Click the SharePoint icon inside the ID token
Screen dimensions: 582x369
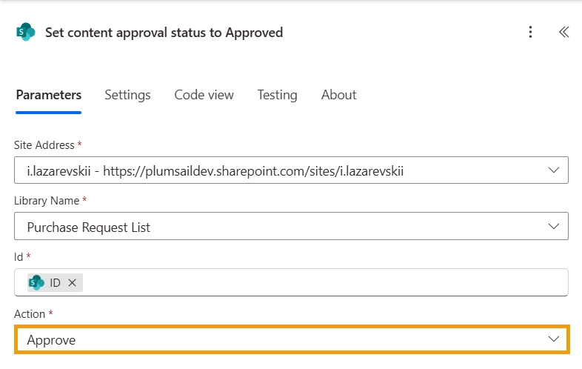click(37, 282)
